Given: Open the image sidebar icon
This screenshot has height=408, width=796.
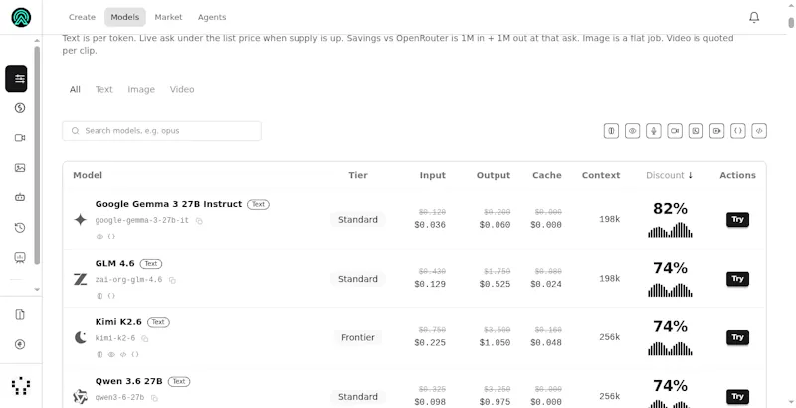Looking at the screenshot, I should tap(20, 168).
